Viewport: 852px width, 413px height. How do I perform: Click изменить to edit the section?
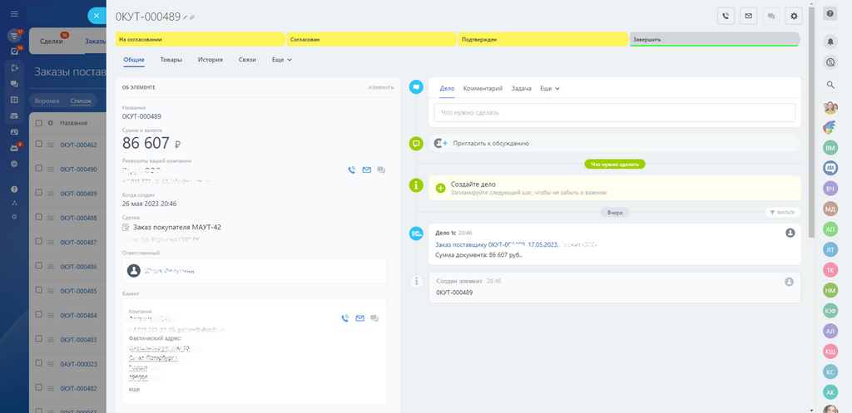[381, 86]
